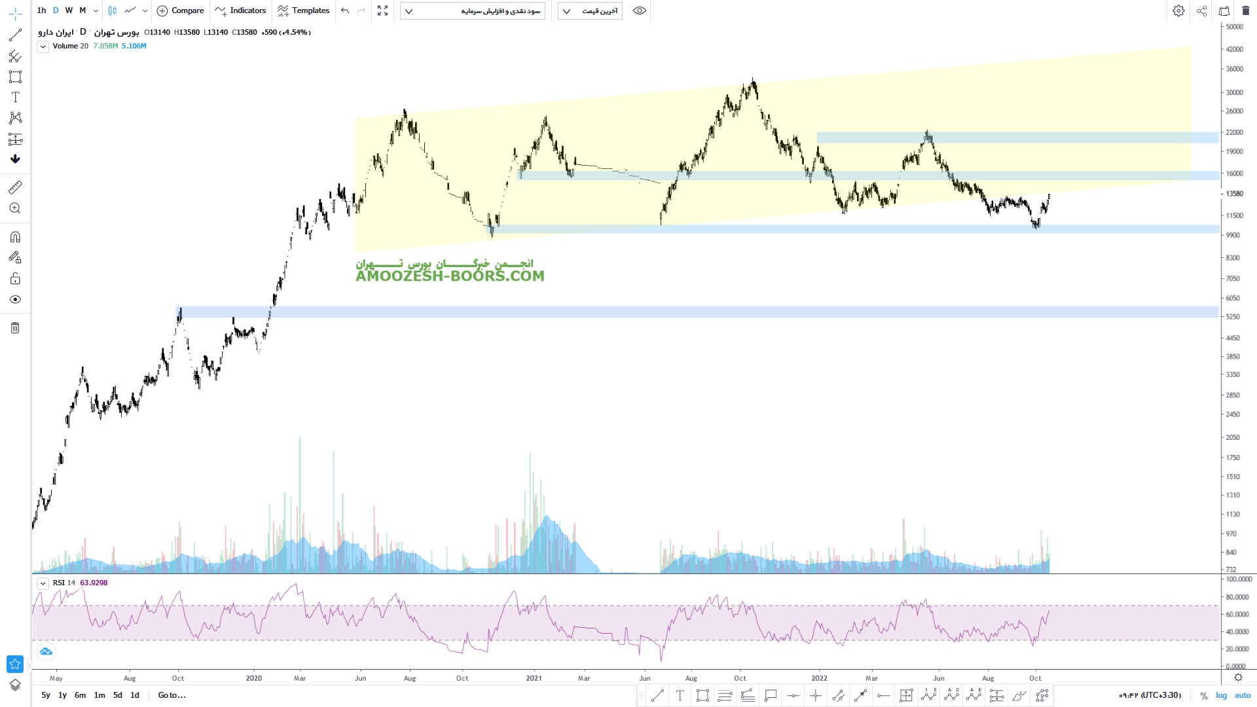This screenshot has width=1257, height=707.
Task: Click the fullscreen mode icon
Action: click(x=383, y=10)
